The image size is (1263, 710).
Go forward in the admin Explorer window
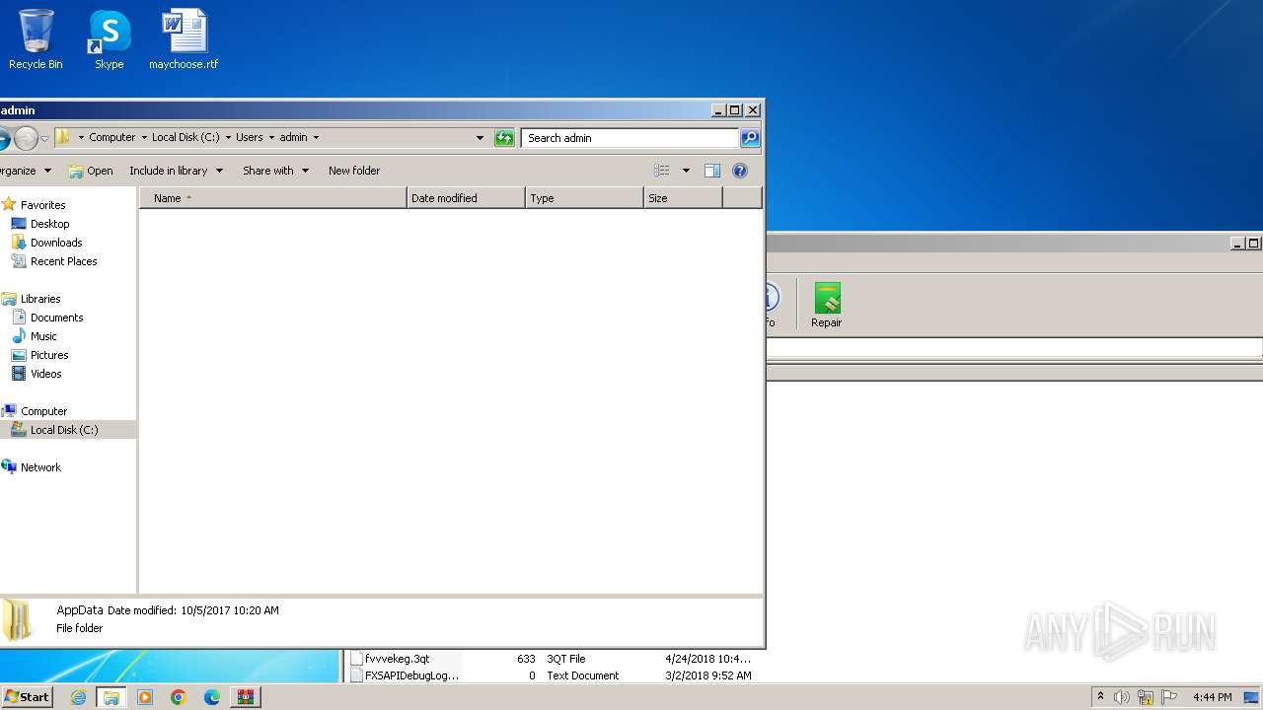pyautogui.click(x=26, y=138)
